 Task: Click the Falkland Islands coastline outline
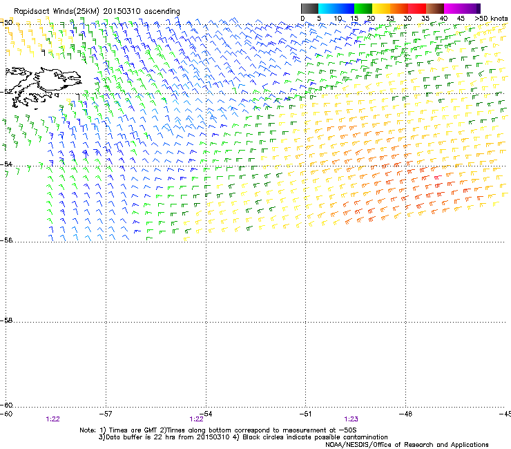click(44, 88)
